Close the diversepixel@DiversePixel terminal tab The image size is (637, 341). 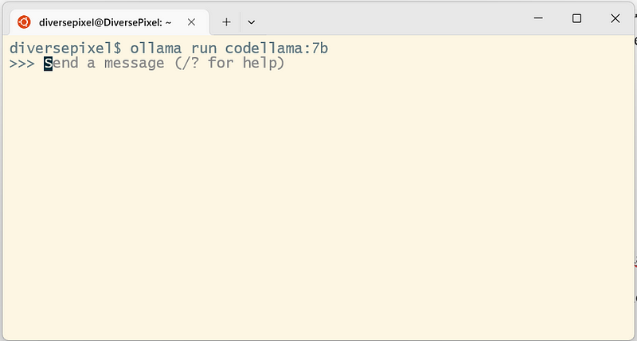pyautogui.click(x=191, y=22)
